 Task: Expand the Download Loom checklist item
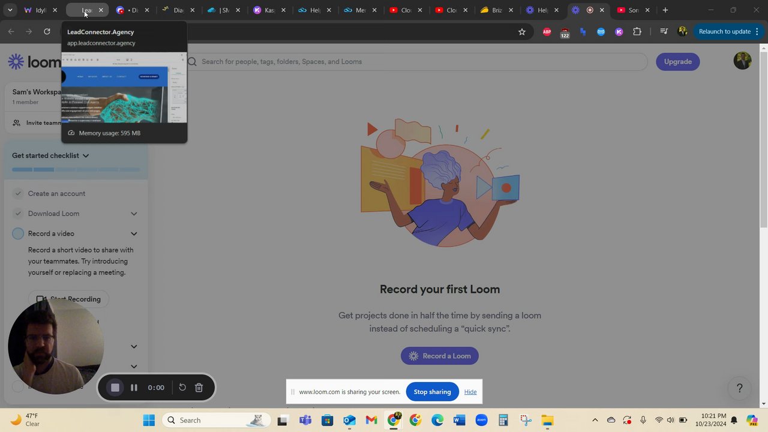[x=134, y=214]
